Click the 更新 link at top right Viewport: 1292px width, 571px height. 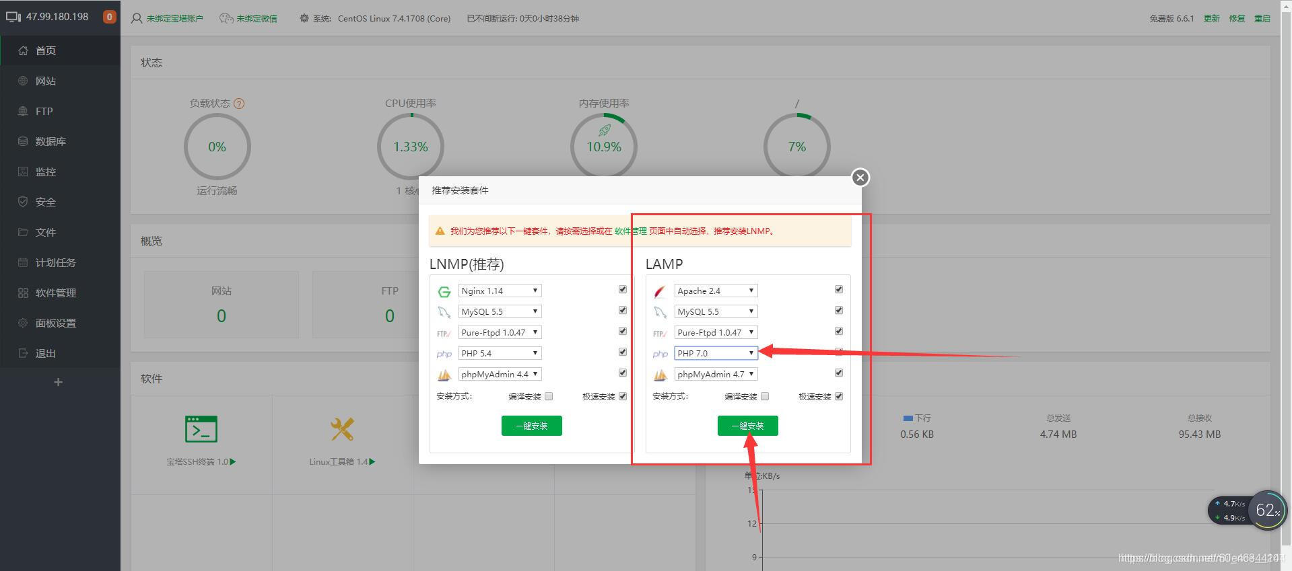[x=1212, y=18]
